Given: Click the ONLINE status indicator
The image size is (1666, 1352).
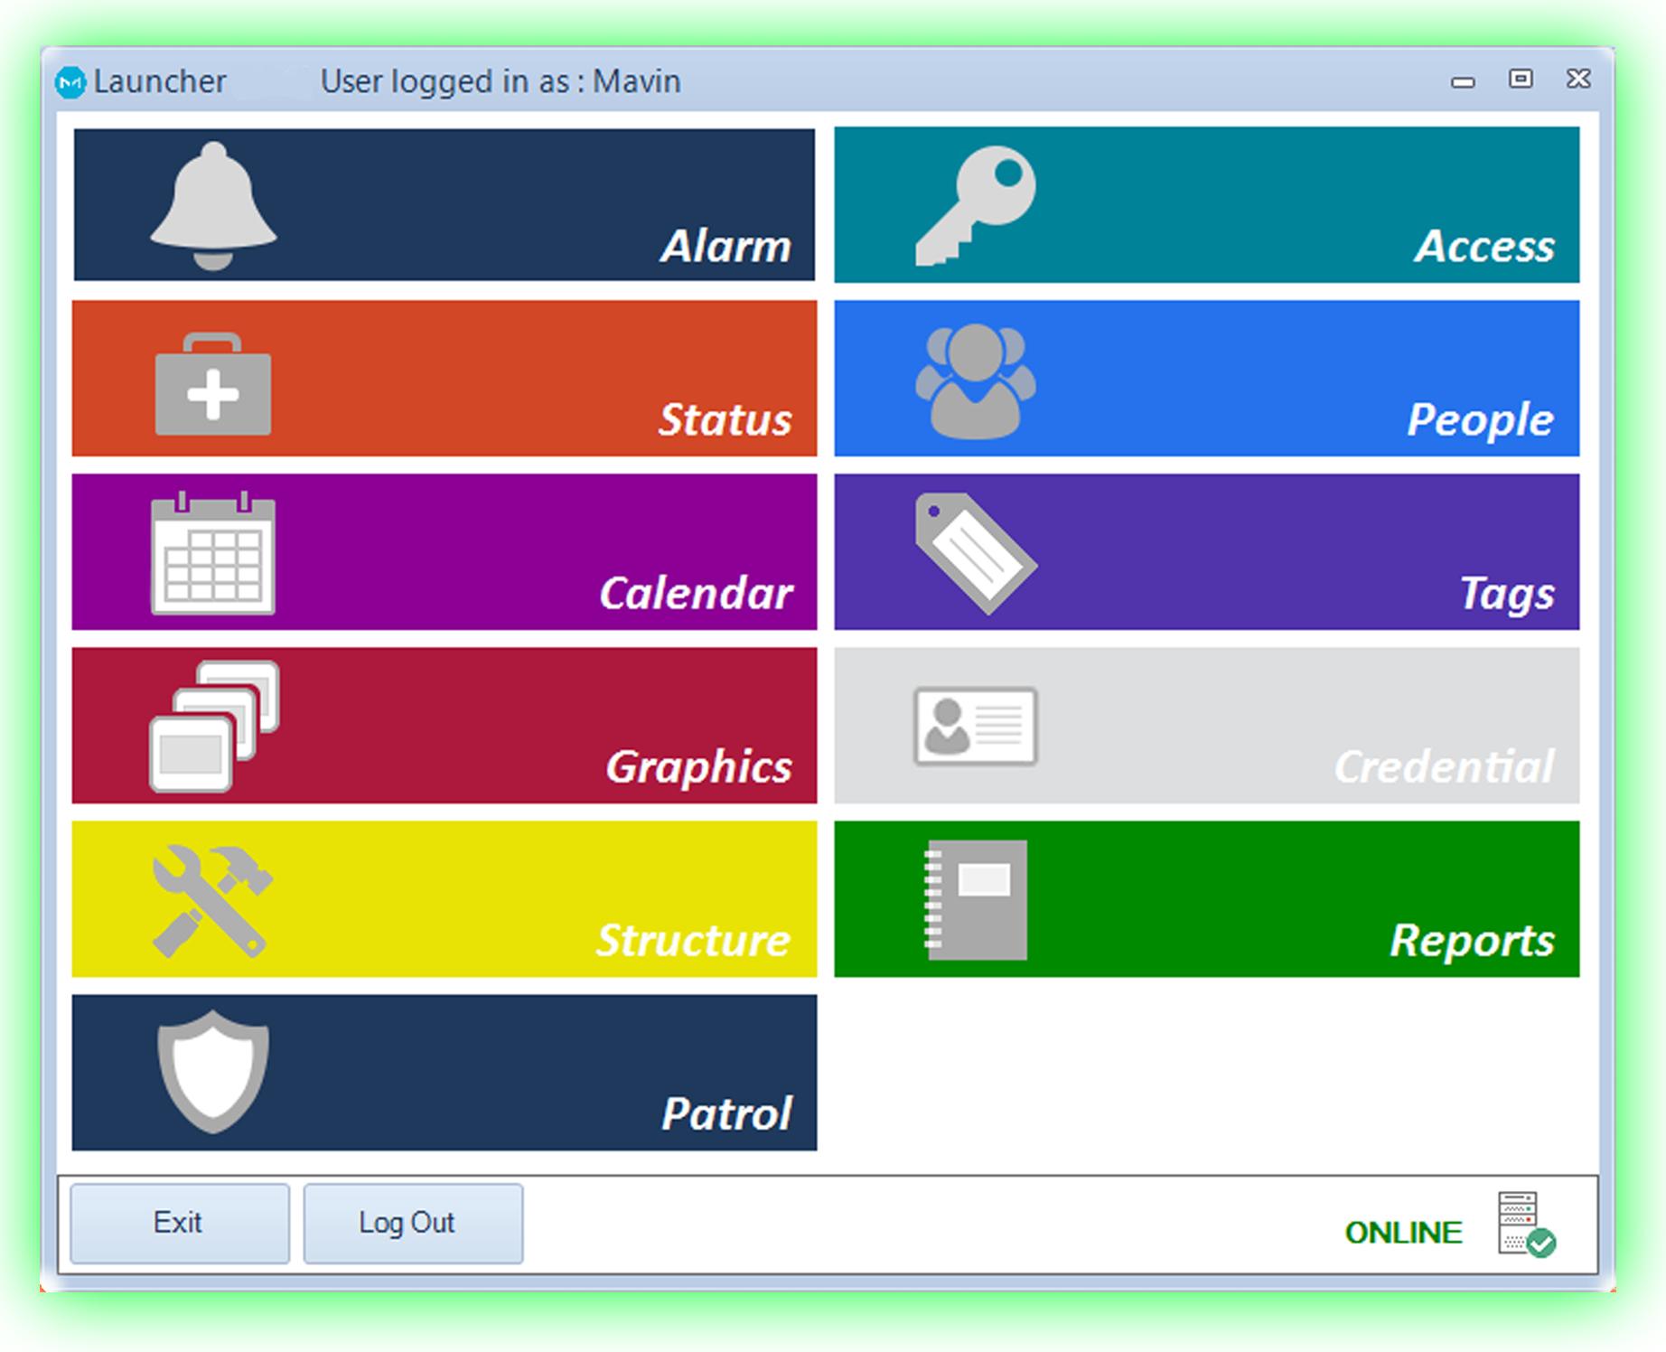Looking at the screenshot, I should point(1403,1231).
